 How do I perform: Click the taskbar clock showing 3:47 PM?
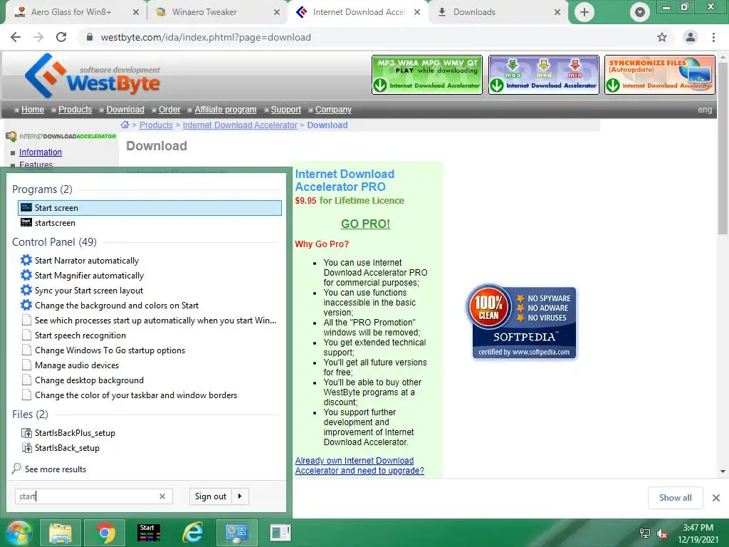tap(698, 533)
